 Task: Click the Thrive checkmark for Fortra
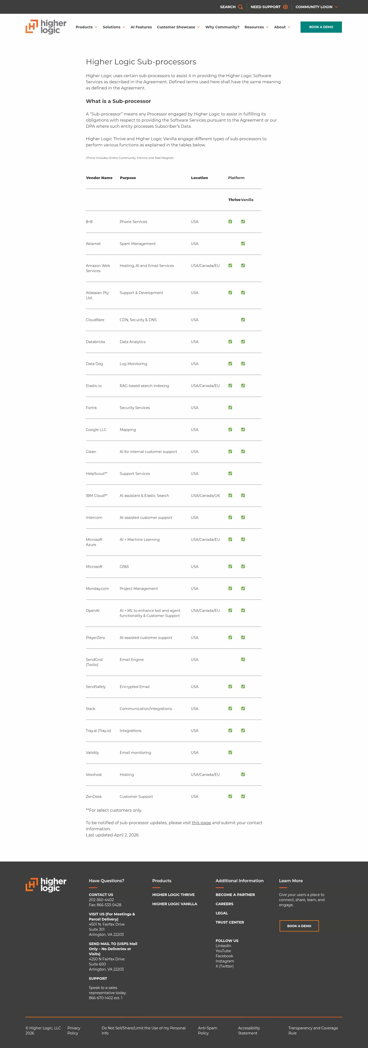[x=231, y=408]
